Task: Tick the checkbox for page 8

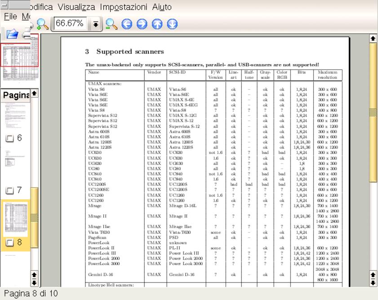Action: [9, 243]
